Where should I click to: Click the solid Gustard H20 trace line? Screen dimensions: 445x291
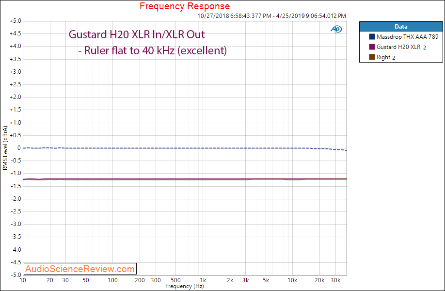pos(185,179)
